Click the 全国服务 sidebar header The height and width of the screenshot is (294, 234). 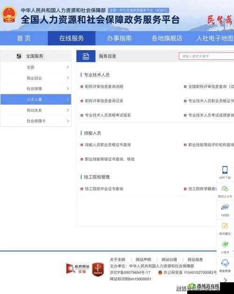pos(36,56)
